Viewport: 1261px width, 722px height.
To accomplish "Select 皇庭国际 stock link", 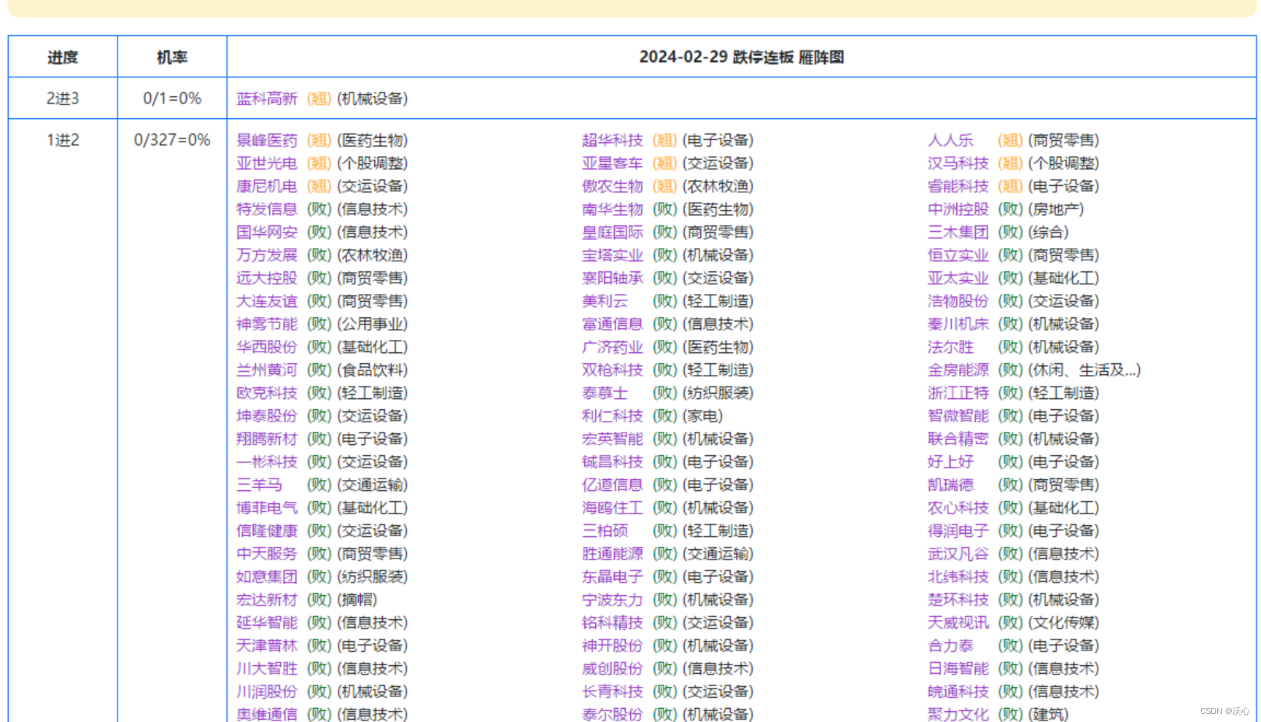I will tap(613, 232).
